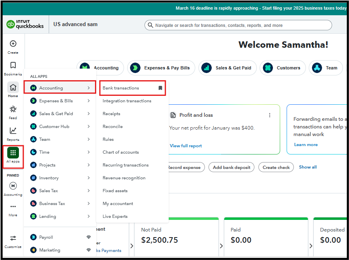Click the navigation search field

click(238, 25)
